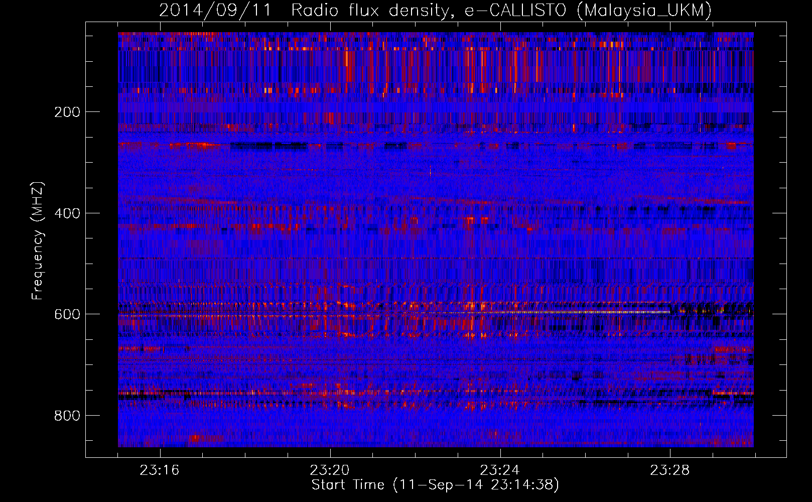Viewport: 812px width, 502px height.
Task: Click the 400 frequency tick label
Action: tap(67, 213)
